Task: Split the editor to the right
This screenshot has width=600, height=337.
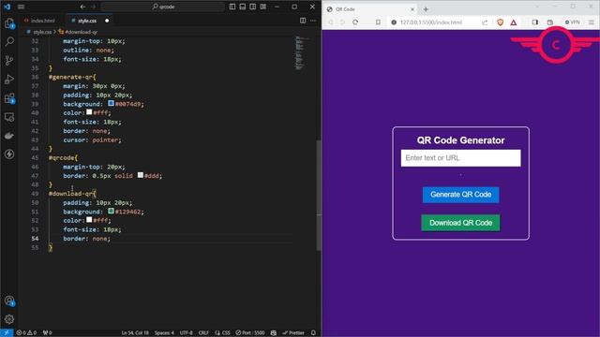Action: 303,21
